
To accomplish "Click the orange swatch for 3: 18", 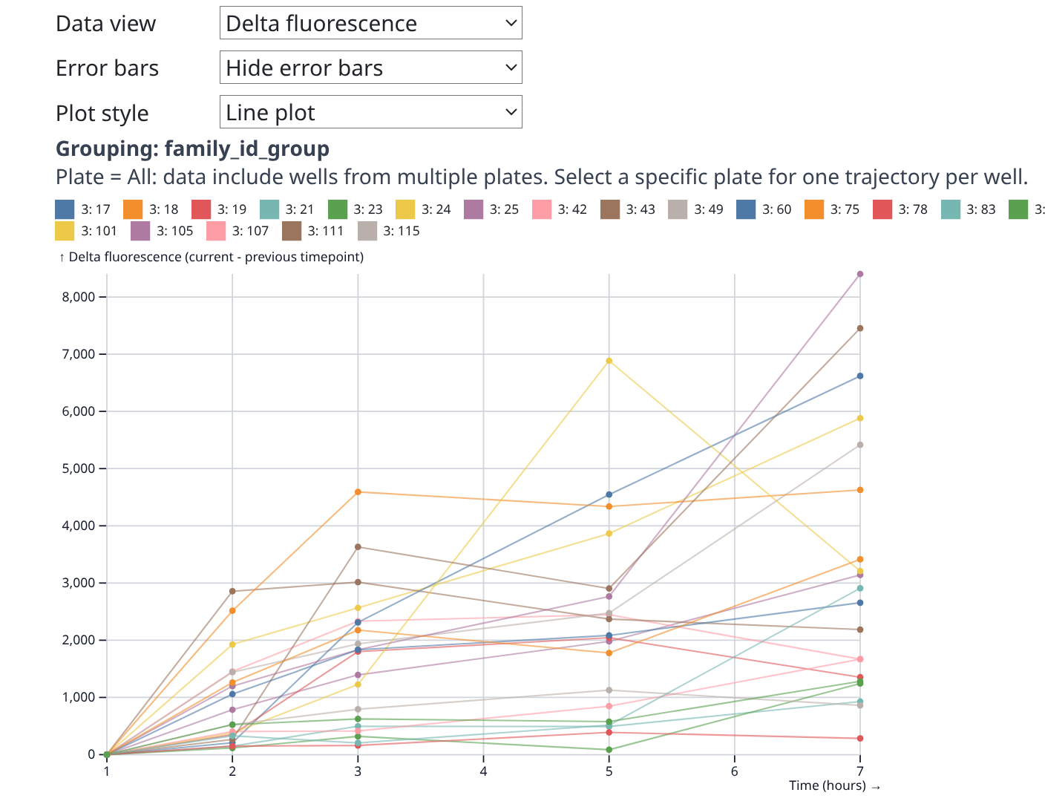I will point(133,209).
